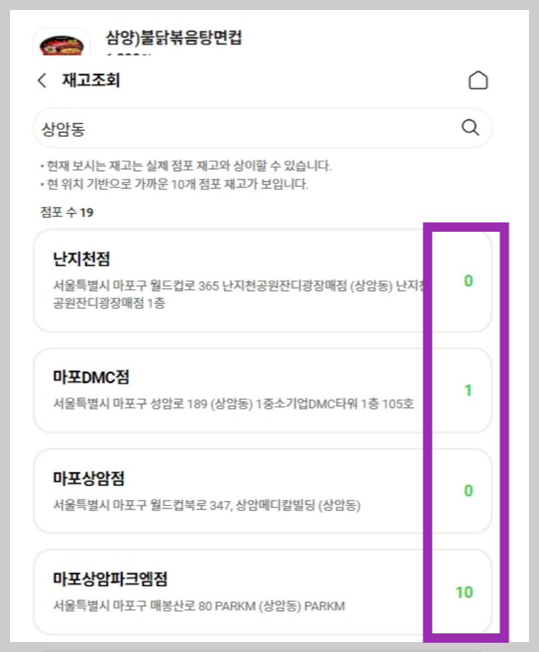Click stock count 0 for 난지천점
The width and height of the screenshot is (539, 652).
(468, 281)
